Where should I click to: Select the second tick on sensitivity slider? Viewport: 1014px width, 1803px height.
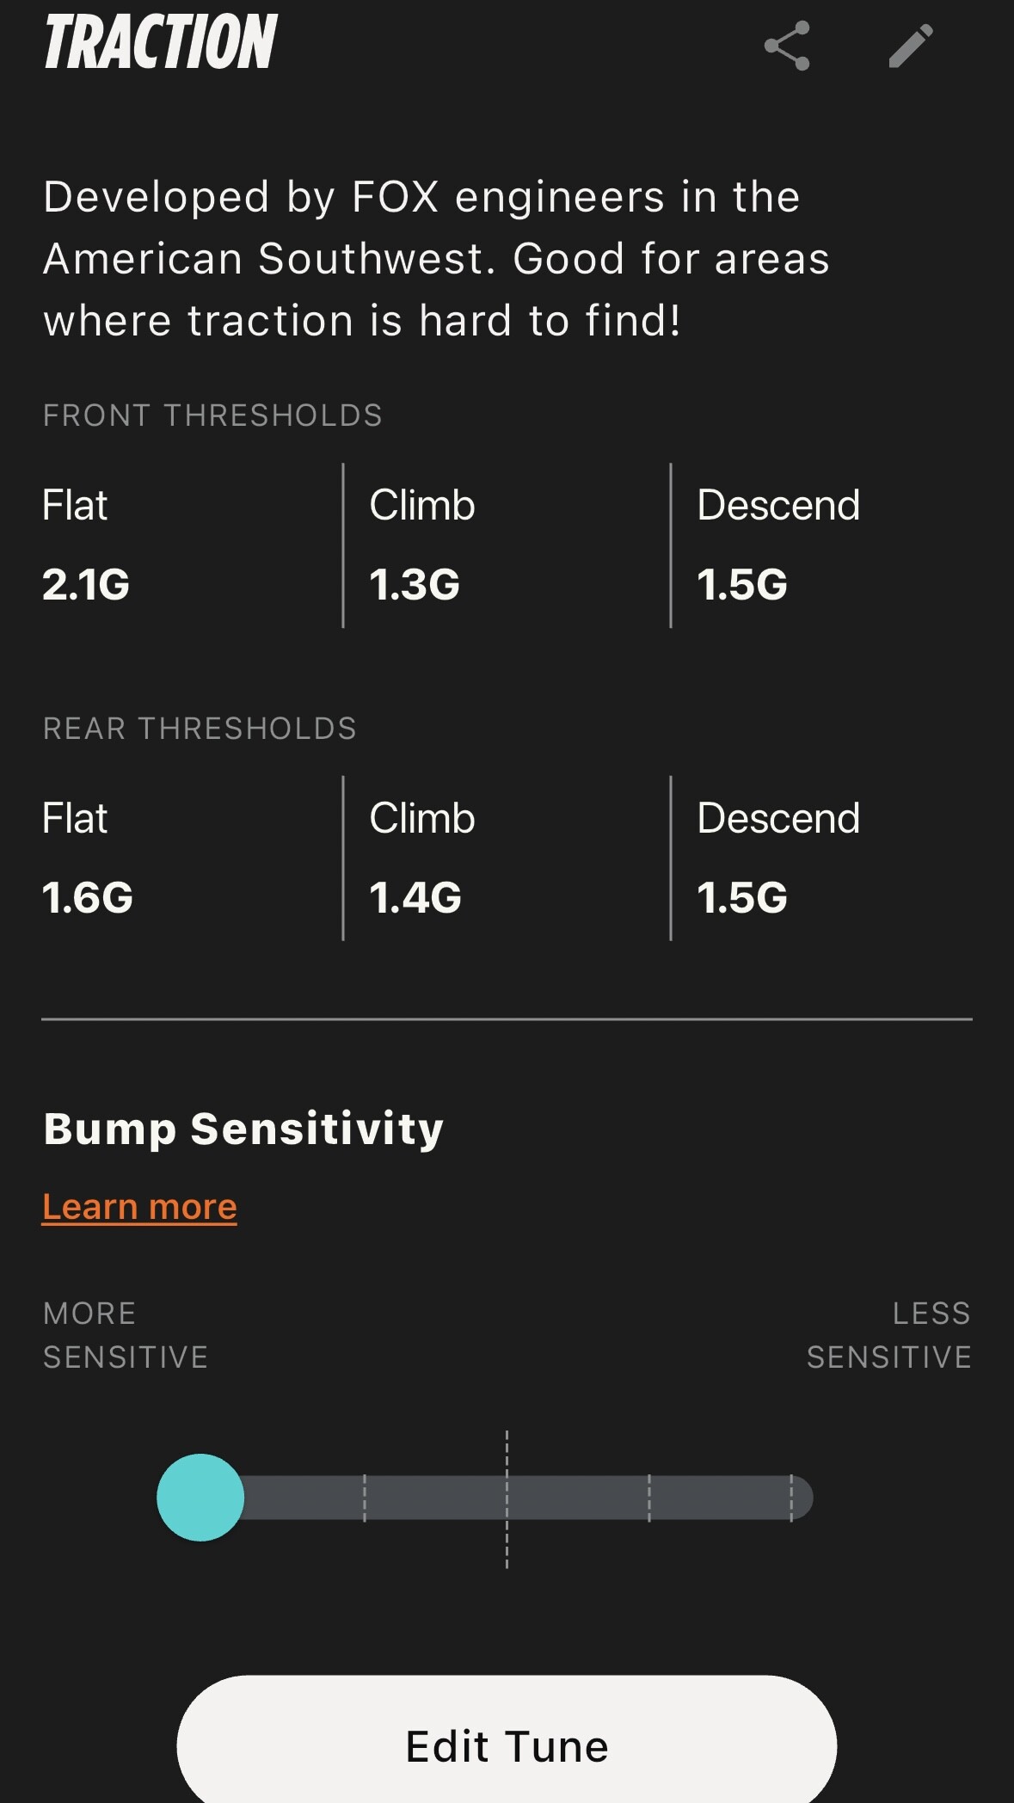(x=365, y=1498)
